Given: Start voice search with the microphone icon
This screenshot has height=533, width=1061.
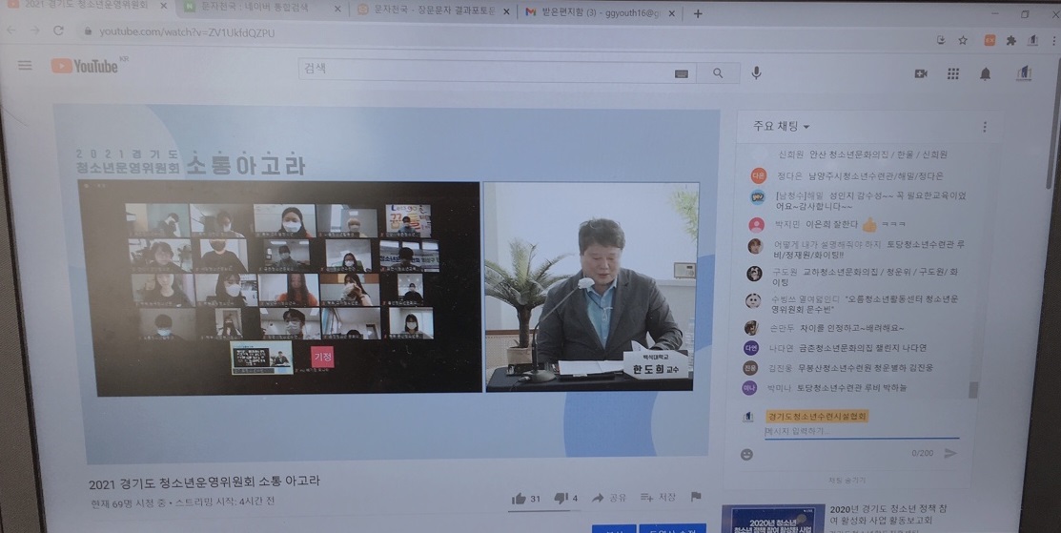Looking at the screenshot, I should click(x=756, y=73).
